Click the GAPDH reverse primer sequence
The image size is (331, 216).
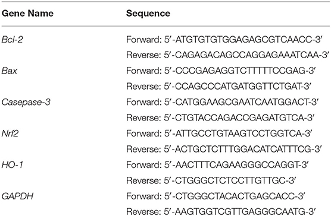pyautogui.click(x=221, y=211)
